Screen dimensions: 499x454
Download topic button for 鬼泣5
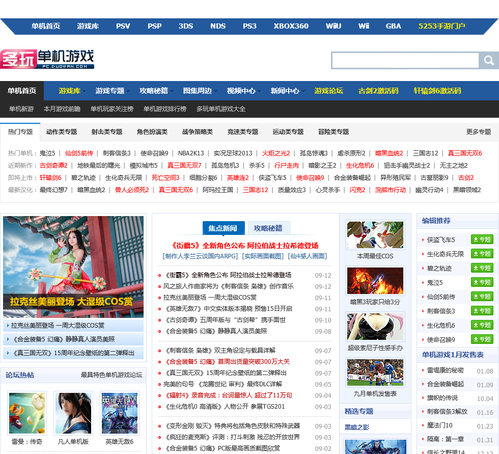point(482,282)
